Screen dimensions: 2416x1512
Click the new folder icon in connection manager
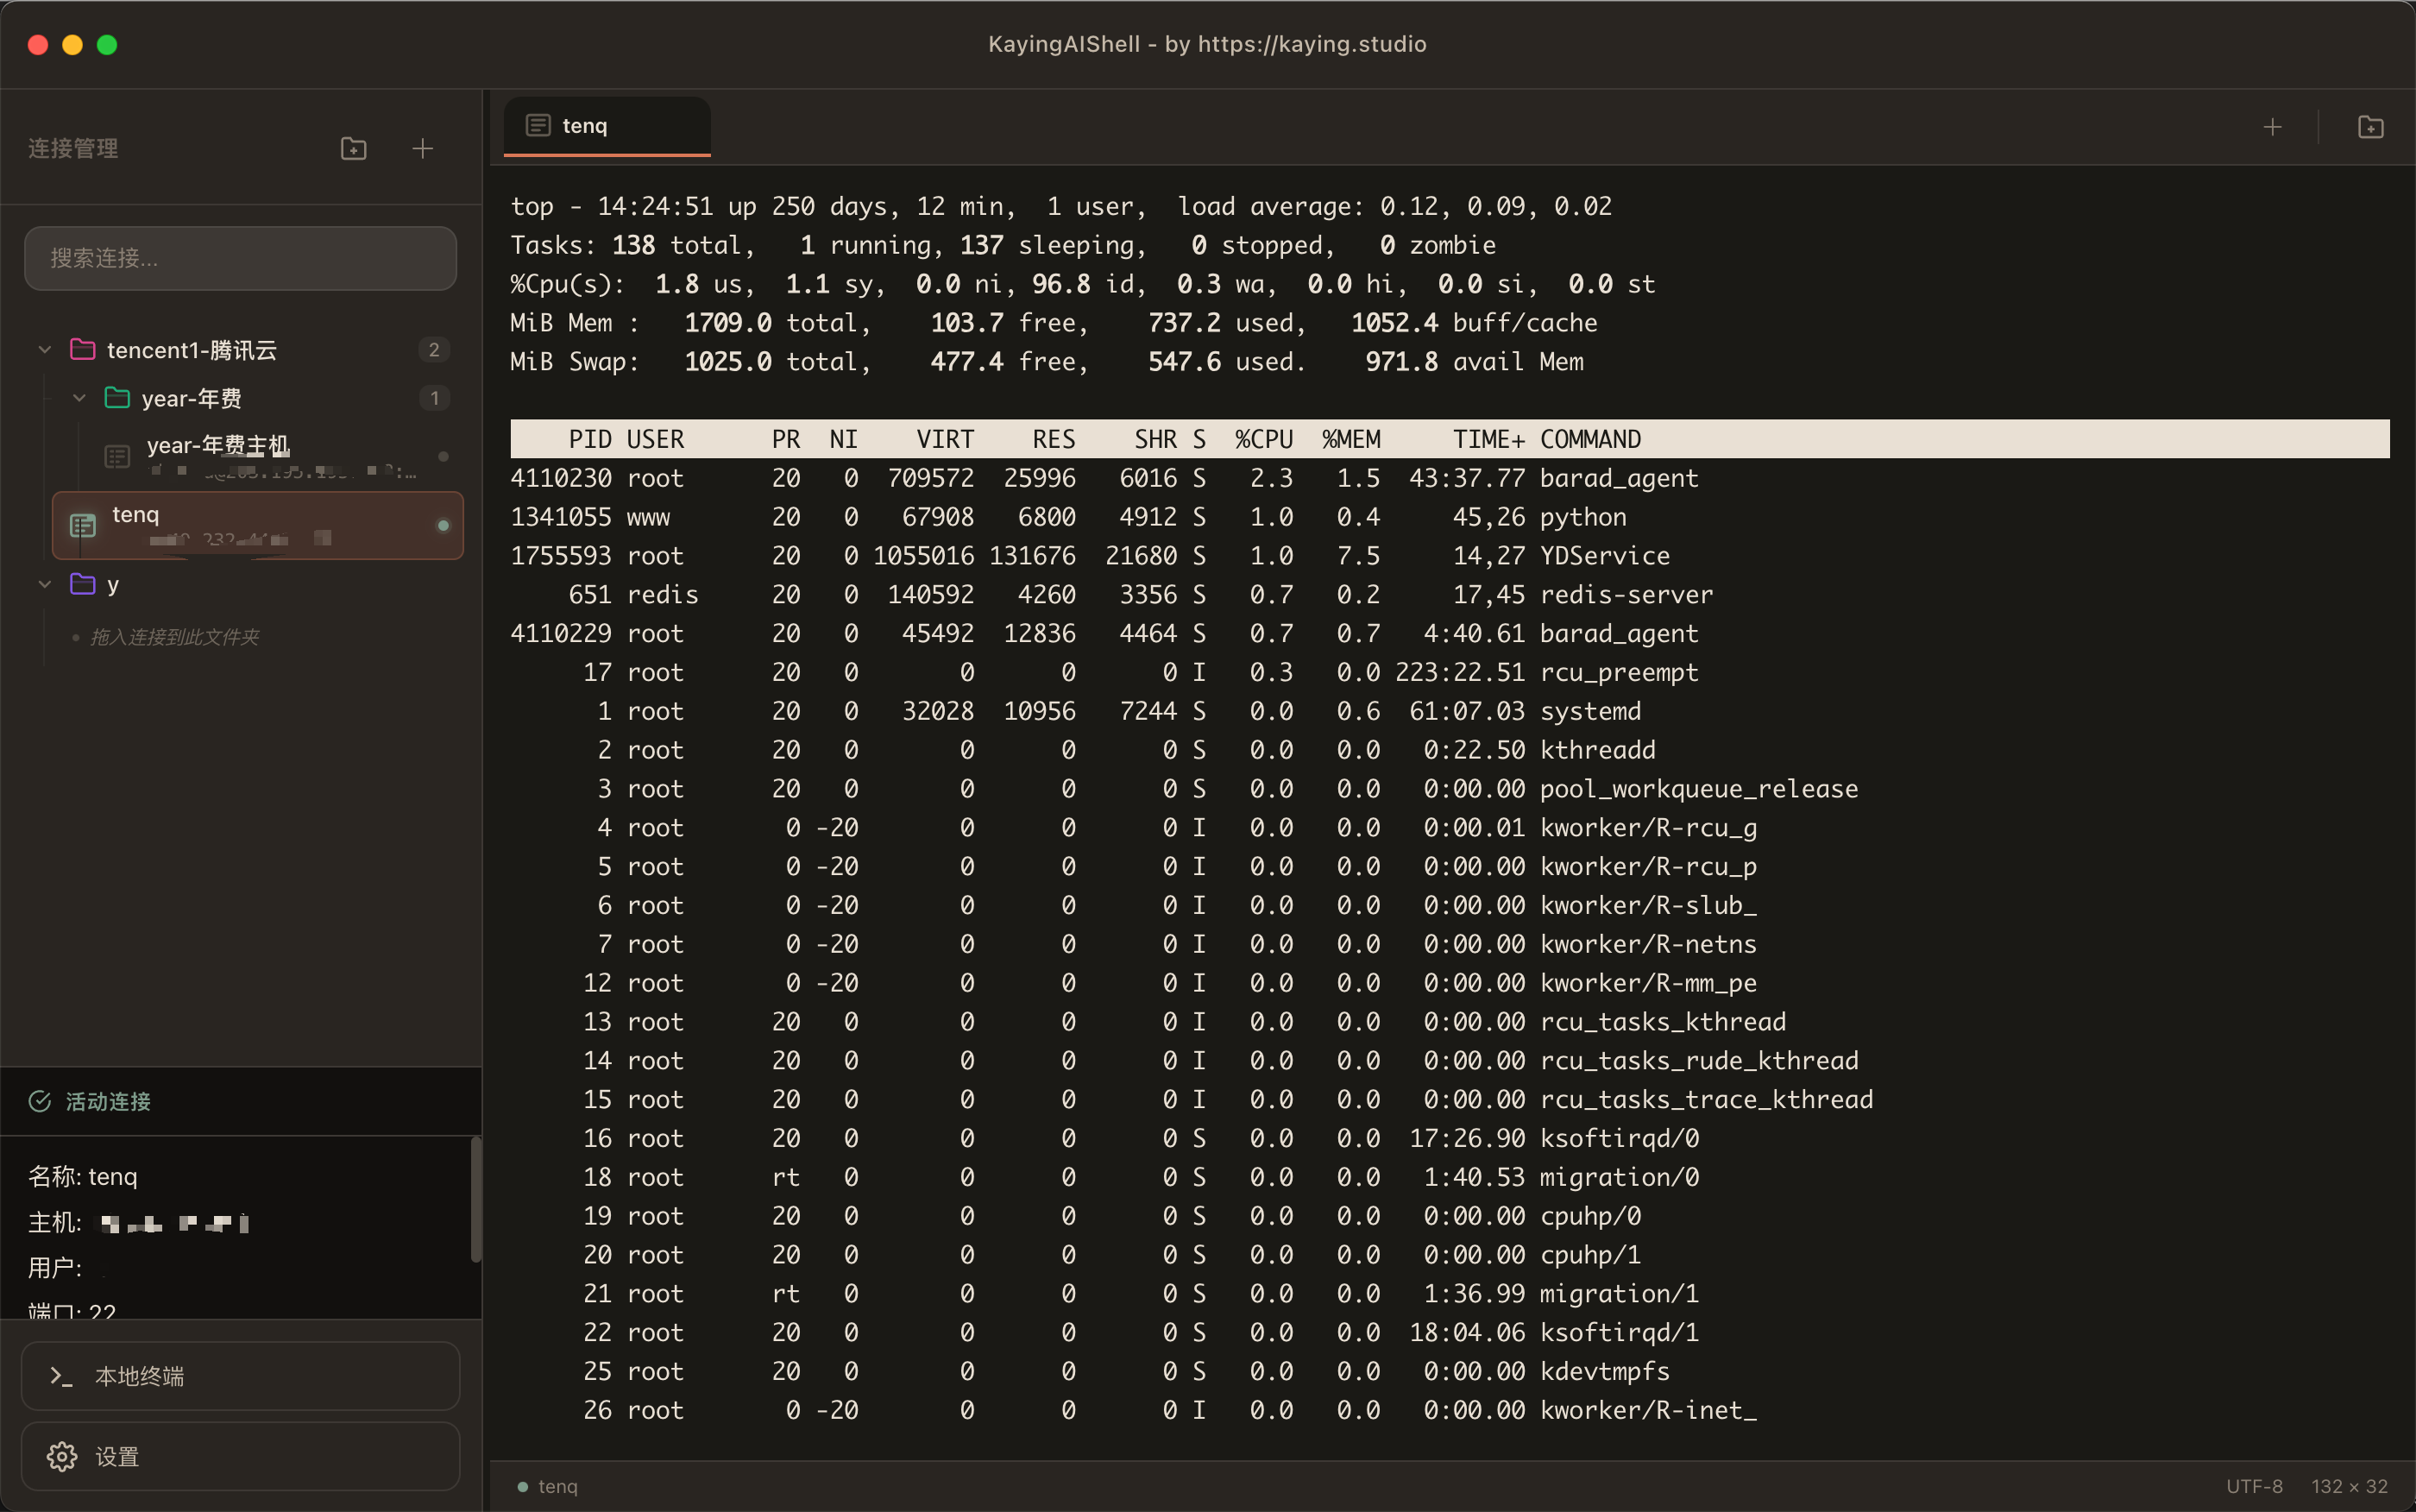pos(354,149)
